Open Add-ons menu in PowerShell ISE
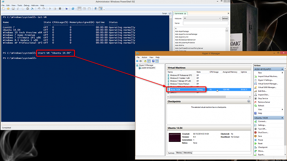The image size is (287, 161). tap(35, 5)
